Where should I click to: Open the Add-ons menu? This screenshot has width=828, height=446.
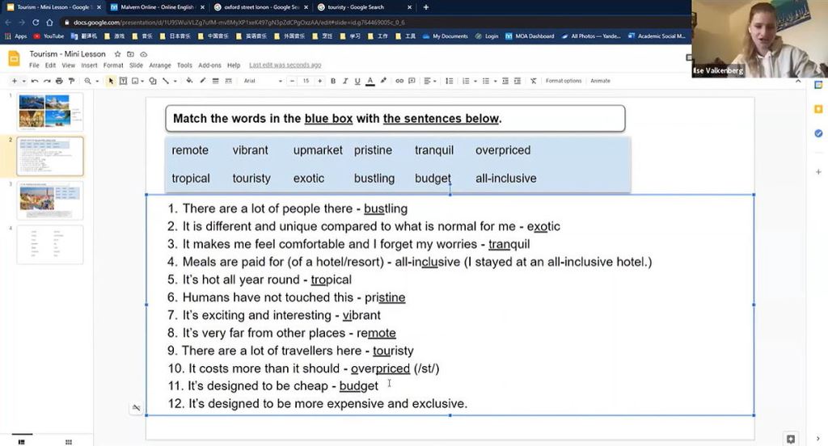[209, 65]
